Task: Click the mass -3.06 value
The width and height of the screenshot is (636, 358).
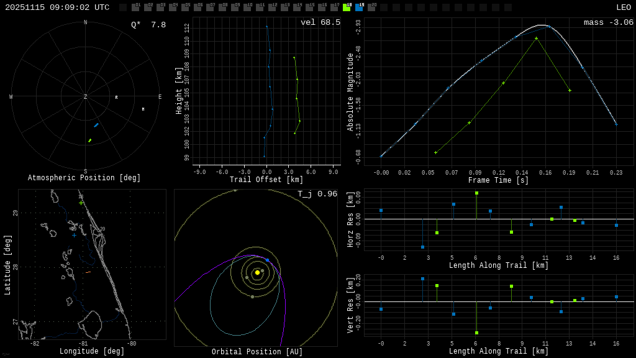Action: coord(609,22)
